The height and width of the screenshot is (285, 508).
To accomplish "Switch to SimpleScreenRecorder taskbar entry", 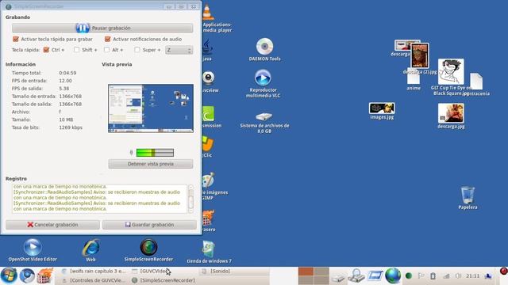I will [x=164, y=280].
